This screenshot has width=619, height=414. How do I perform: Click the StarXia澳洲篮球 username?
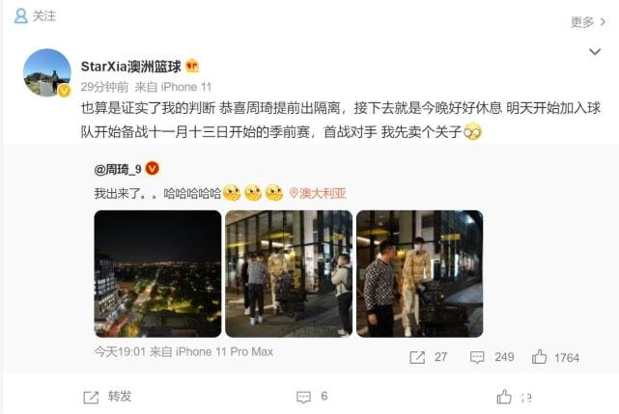tap(130, 67)
